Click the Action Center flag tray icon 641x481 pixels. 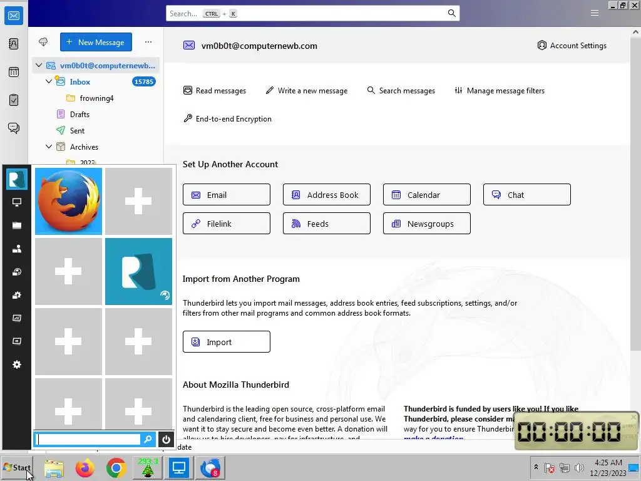(550, 468)
